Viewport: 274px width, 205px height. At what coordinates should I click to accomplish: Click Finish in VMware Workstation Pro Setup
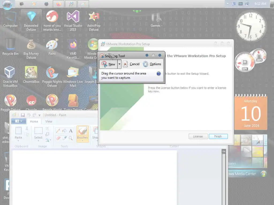coord(218,136)
